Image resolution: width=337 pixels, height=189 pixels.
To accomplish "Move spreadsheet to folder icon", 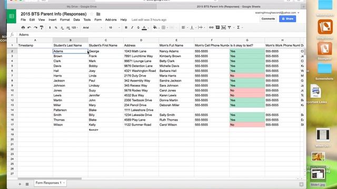I will [98, 14].
